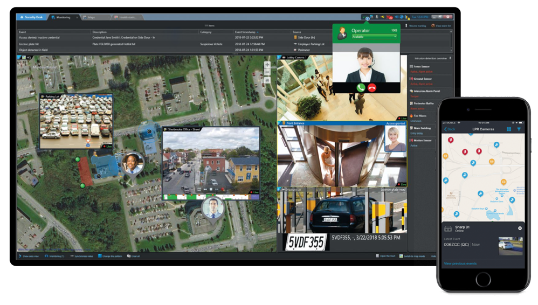Click the warning resources tray icon
This screenshot has height=305, width=538.
[407, 17]
